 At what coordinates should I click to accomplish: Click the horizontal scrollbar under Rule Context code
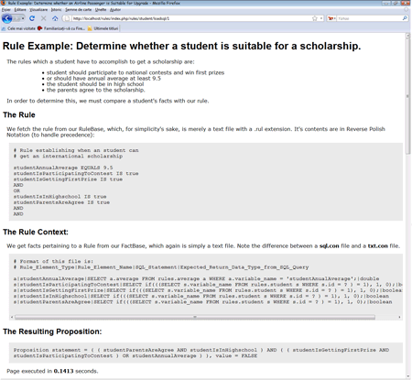(x=195, y=317)
